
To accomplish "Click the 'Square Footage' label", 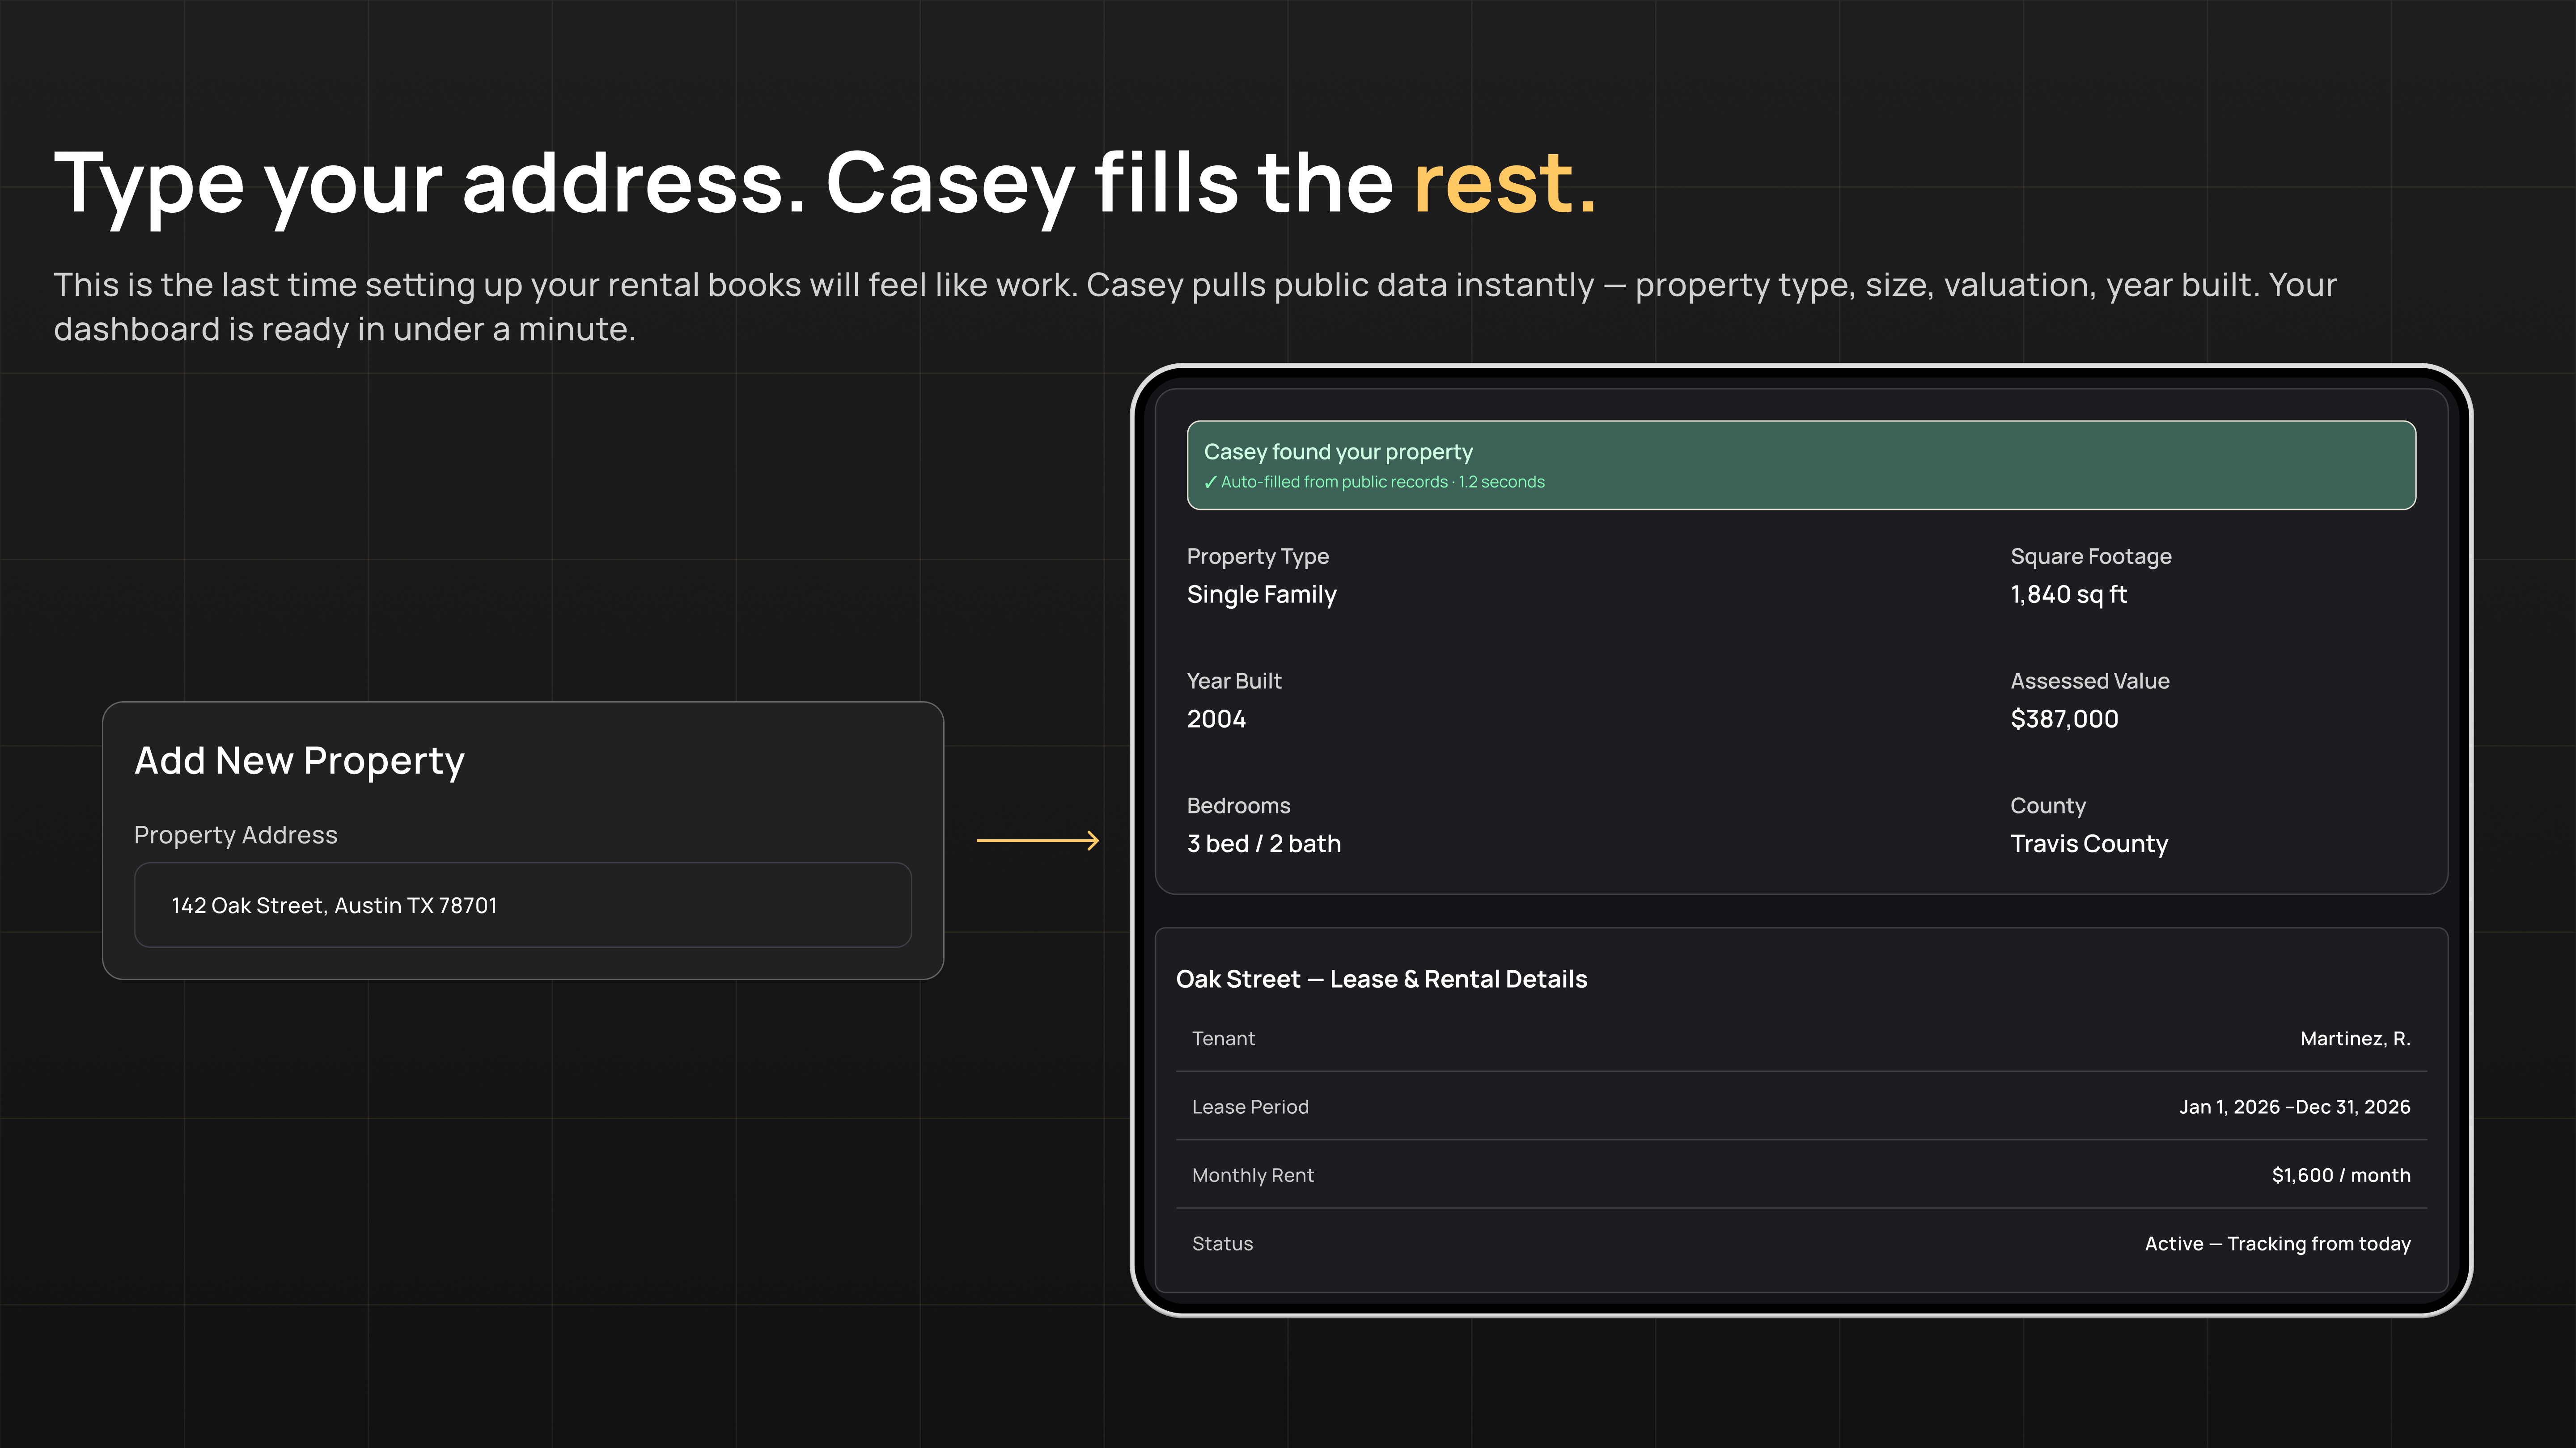I will pos(2091,556).
